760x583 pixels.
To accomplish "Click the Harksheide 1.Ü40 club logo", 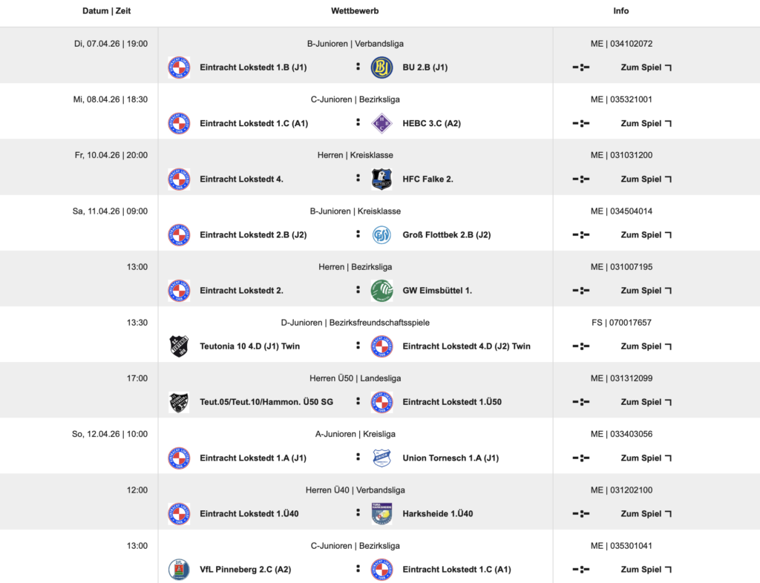I will [x=381, y=513].
